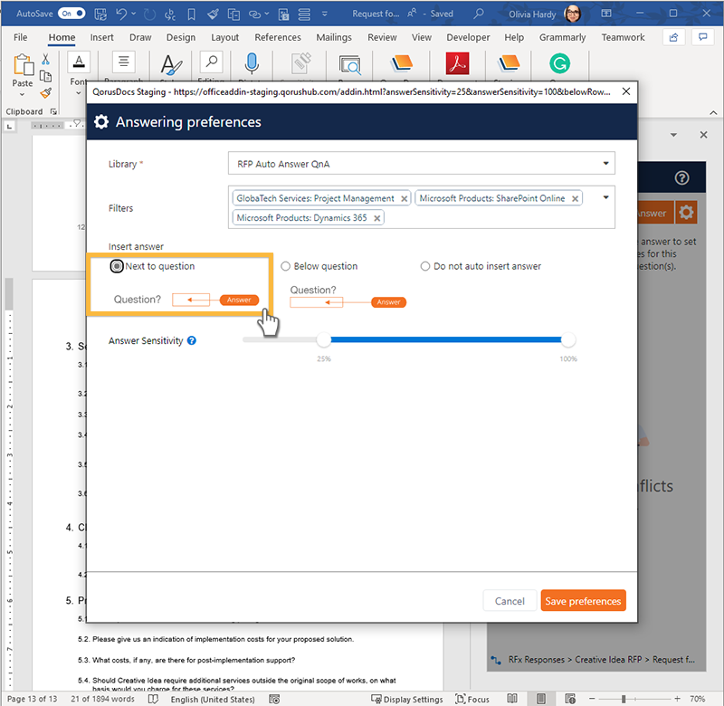Click the bookmark icon in the Quick Access Toolbar
This screenshot has height=706, width=724.
pyautogui.click(x=191, y=14)
